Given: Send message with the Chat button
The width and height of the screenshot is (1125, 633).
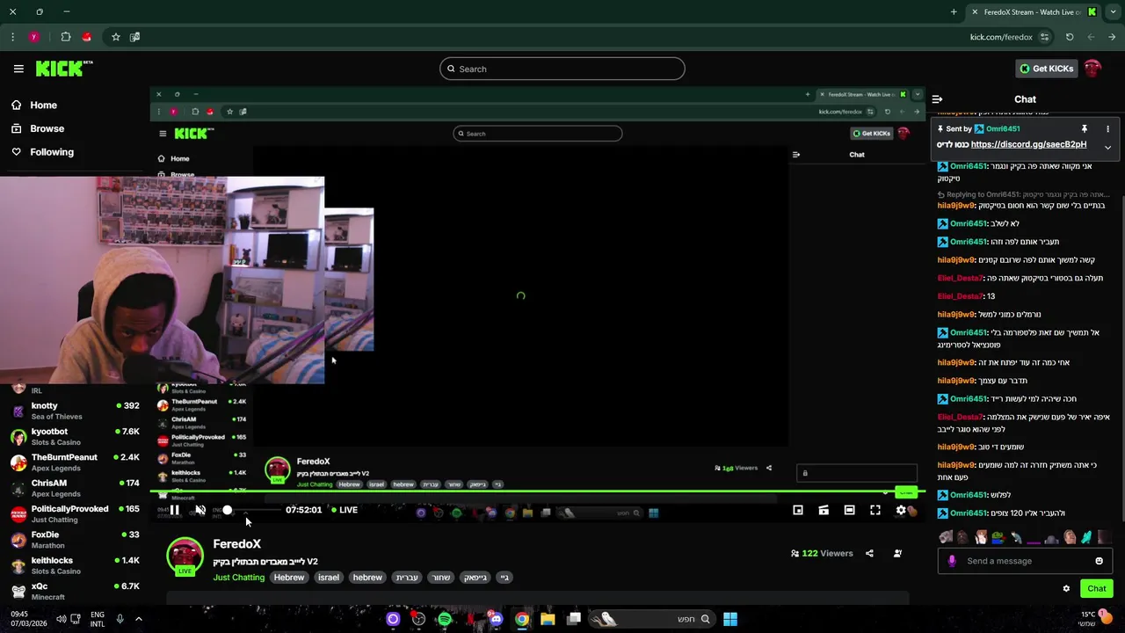Looking at the screenshot, I should point(1097,589).
